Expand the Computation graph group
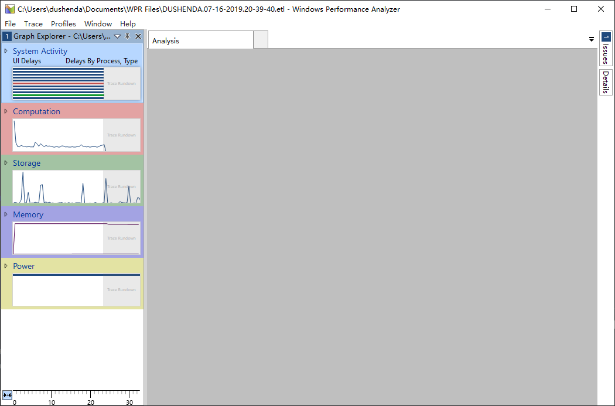The width and height of the screenshot is (615, 406). tap(6, 111)
